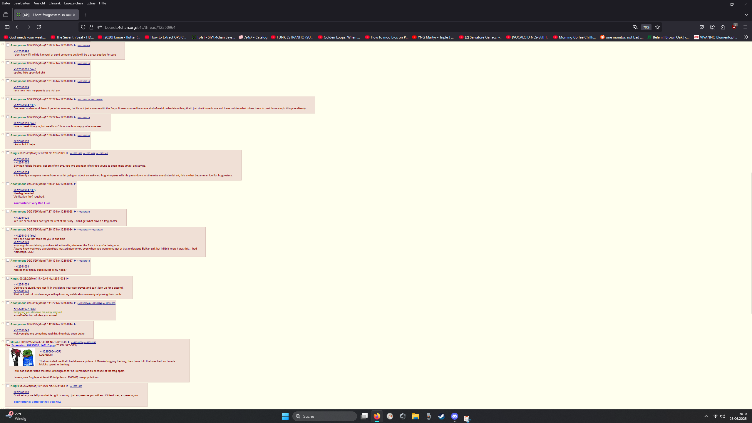Open Firefox from the taskbar
Viewport: 752px width, 423px height.
click(x=377, y=416)
